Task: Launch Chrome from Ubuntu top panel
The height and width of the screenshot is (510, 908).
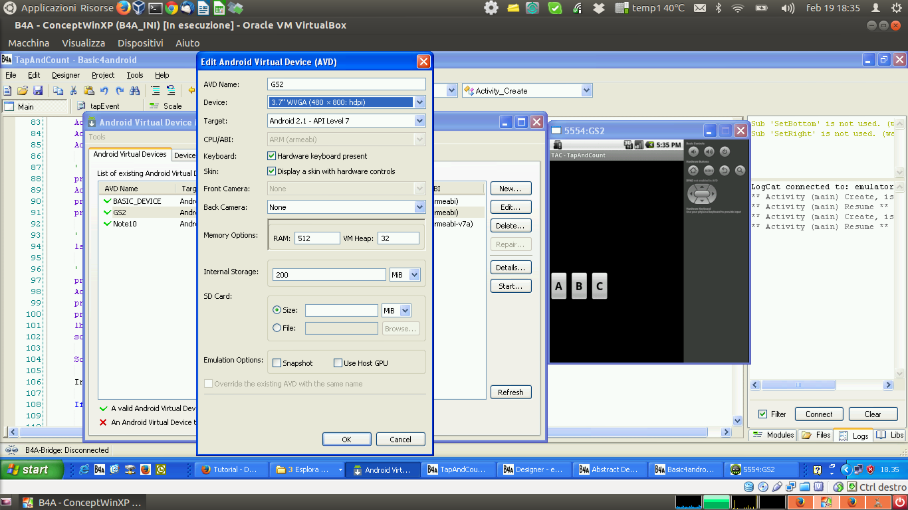Action: 171,8
